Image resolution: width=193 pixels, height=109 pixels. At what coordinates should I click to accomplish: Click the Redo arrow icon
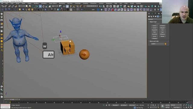point(6,6)
